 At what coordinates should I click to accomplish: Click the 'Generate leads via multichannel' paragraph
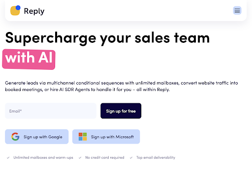(122, 86)
